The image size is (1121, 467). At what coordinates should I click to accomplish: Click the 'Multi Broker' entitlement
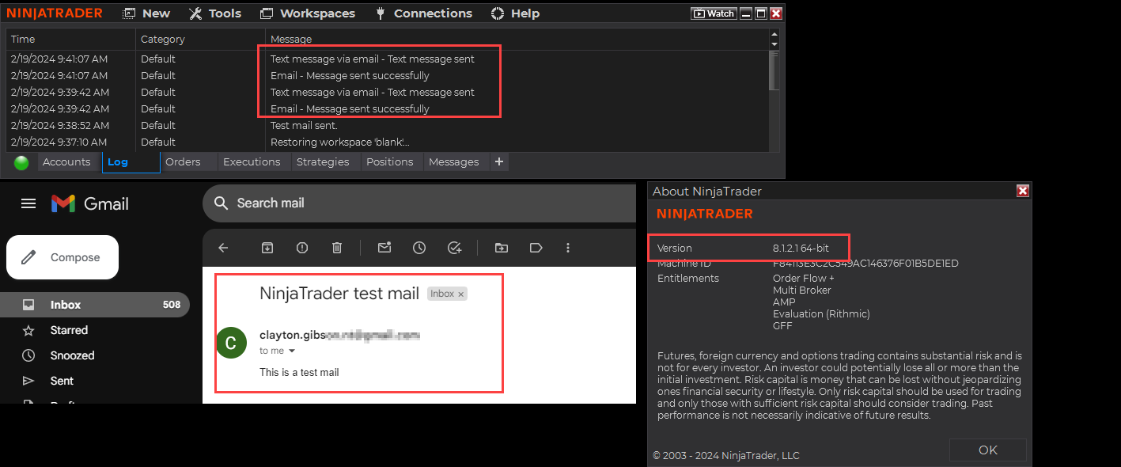(x=801, y=290)
